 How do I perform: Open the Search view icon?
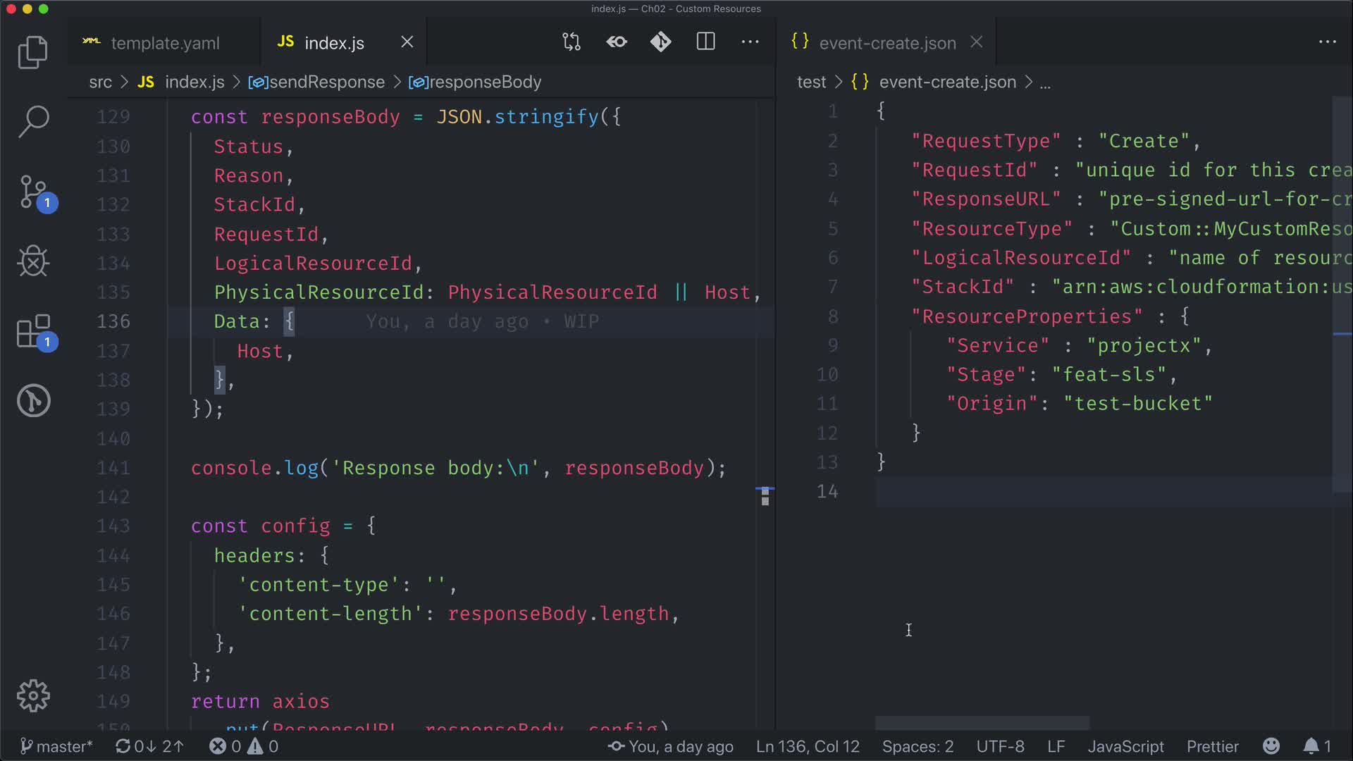32,121
